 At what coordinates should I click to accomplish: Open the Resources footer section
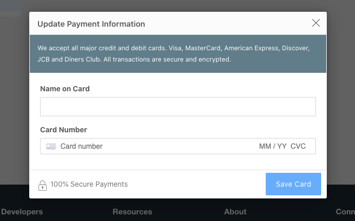tap(132, 212)
